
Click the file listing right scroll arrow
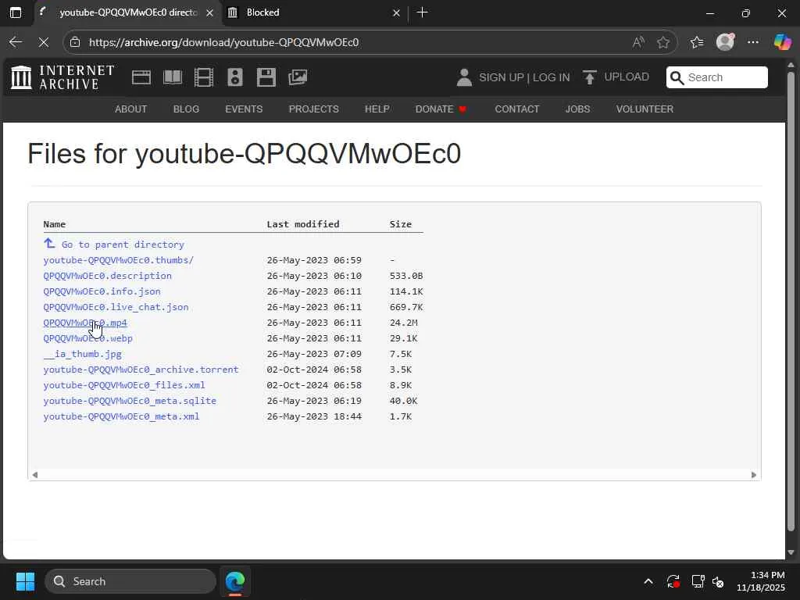click(754, 475)
